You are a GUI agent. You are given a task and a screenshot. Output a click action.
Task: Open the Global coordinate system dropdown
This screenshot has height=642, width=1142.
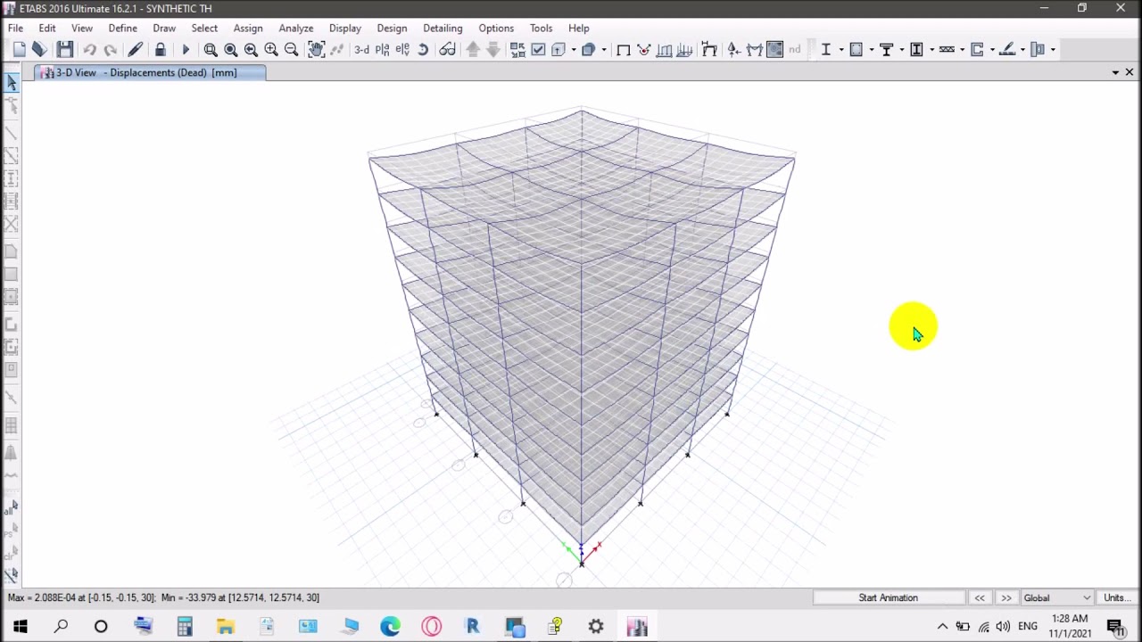click(x=1056, y=597)
